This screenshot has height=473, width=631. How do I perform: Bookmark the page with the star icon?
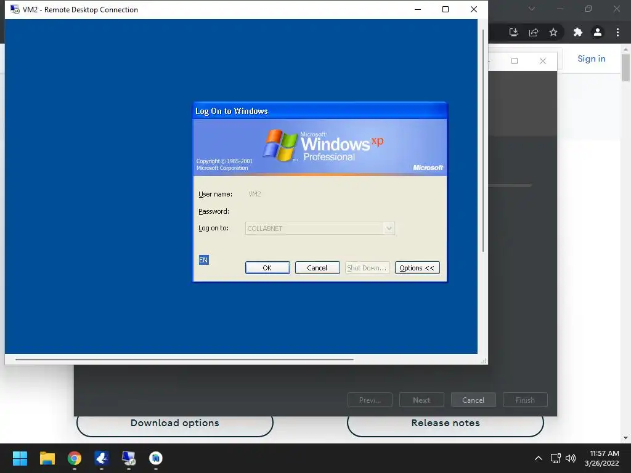click(553, 32)
